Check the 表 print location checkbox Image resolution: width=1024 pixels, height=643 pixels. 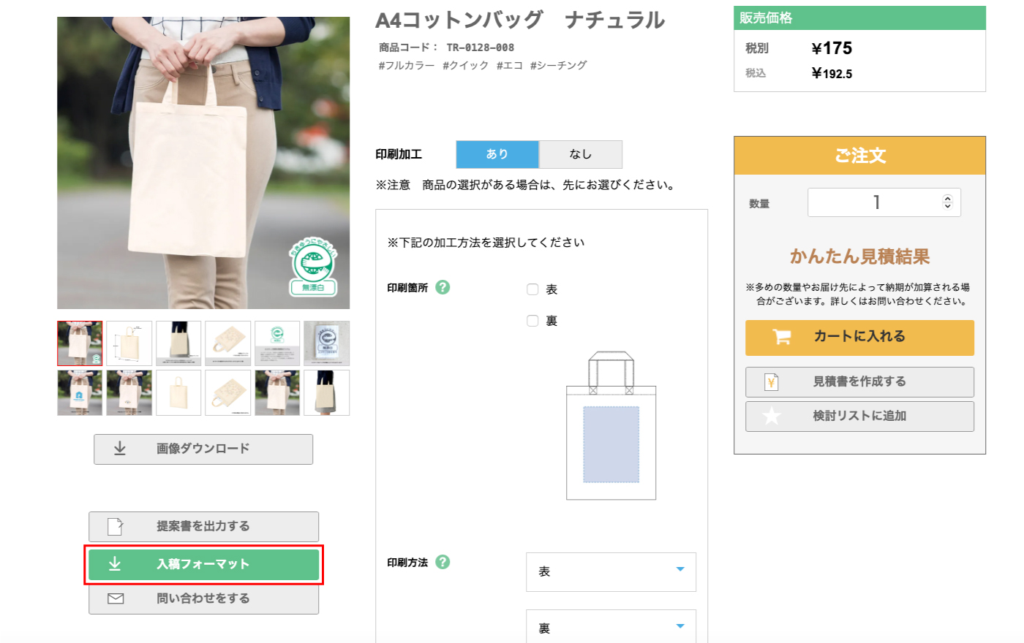coord(532,289)
